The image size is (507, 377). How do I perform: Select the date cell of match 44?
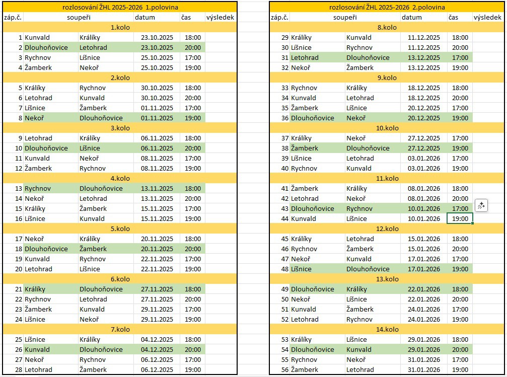(424, 218)
